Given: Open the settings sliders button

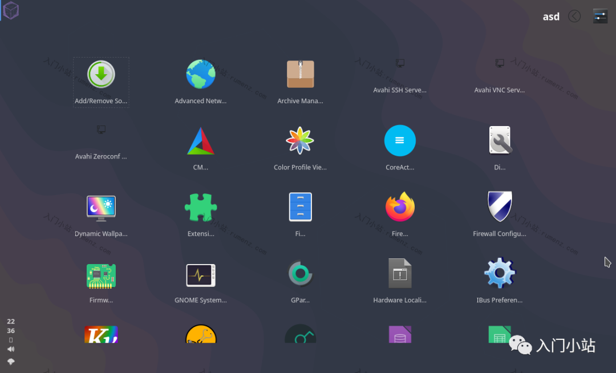Looking at the screenshot, I should pyautogui.click(x=600, y=16).
